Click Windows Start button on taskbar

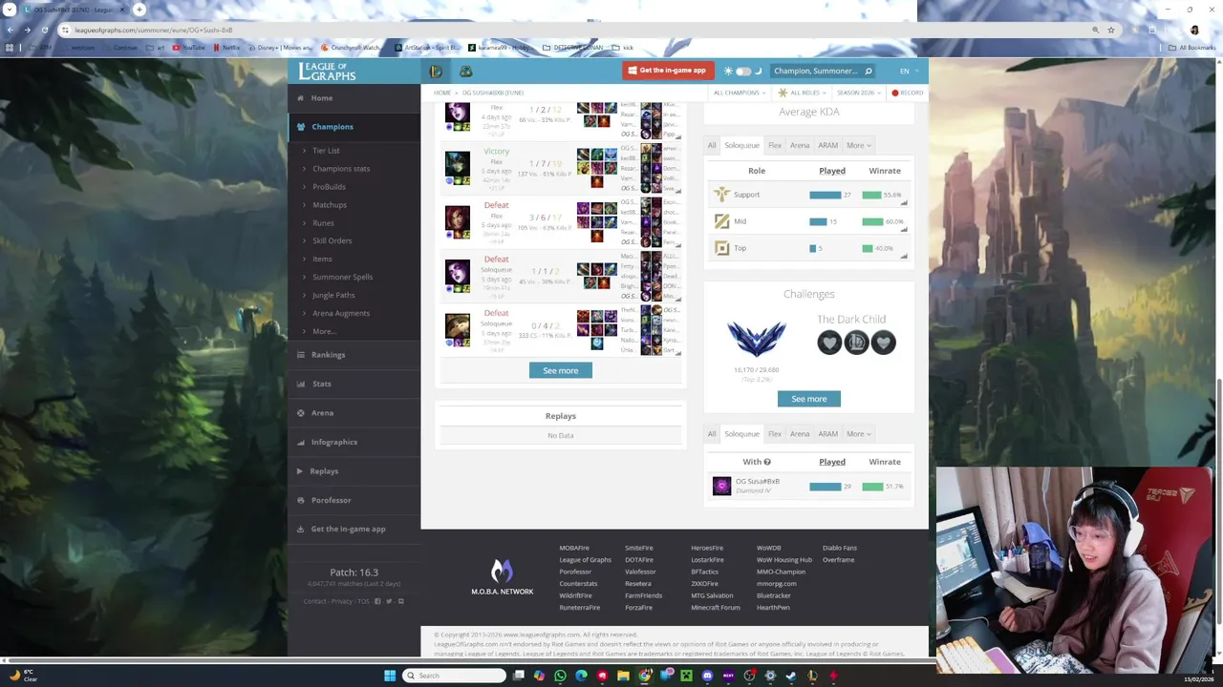point(390,676)
